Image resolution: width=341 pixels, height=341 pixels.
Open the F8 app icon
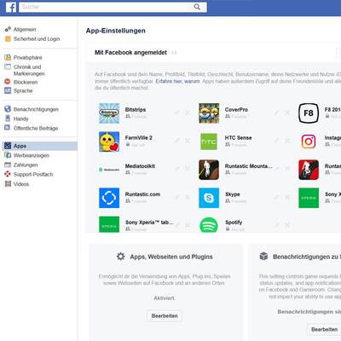[x=309, y=113]
